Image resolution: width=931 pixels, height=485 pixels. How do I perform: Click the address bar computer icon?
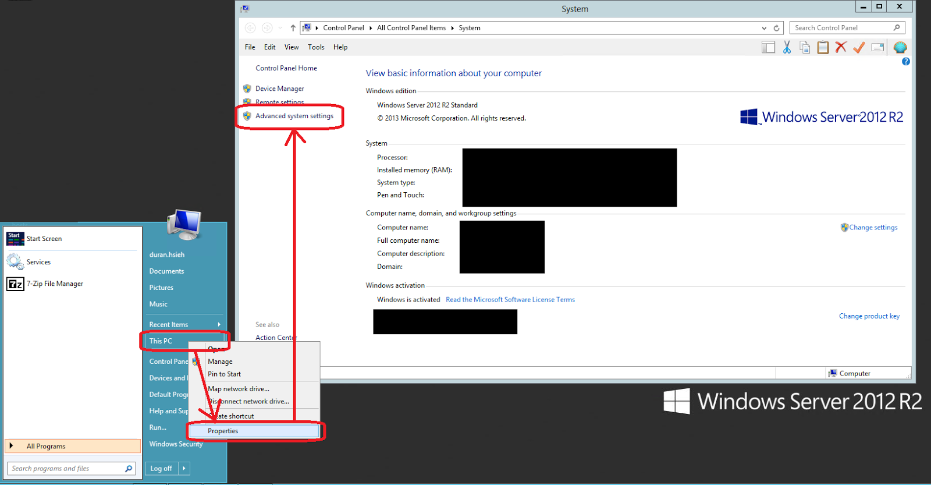pos(307,27)
